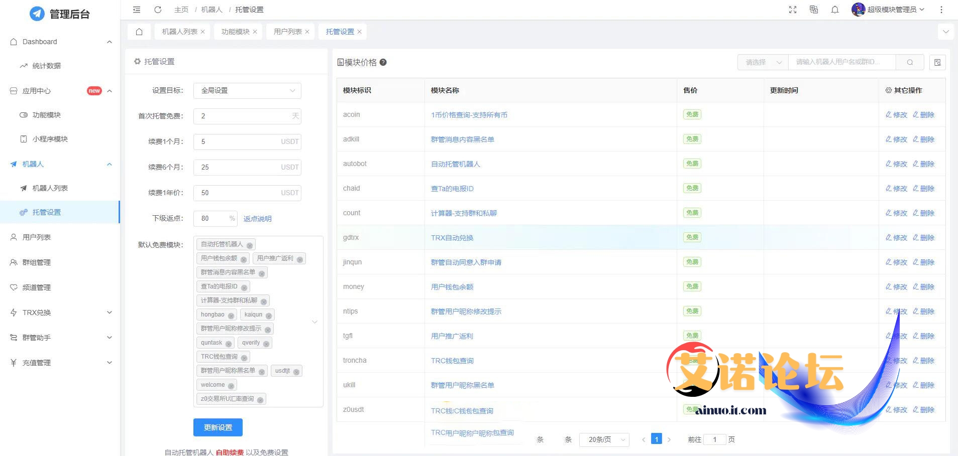Image resolution: width=958 pixels, height=456 pixels.
Task: Open the 返点说明 link
Action: [258, 219]
